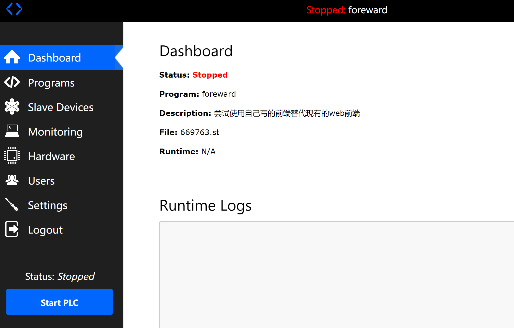This screenshot has height=328, width=514.
Task: Click the OpenPLC blue angle-brackets logo
Action: point(14,9)
